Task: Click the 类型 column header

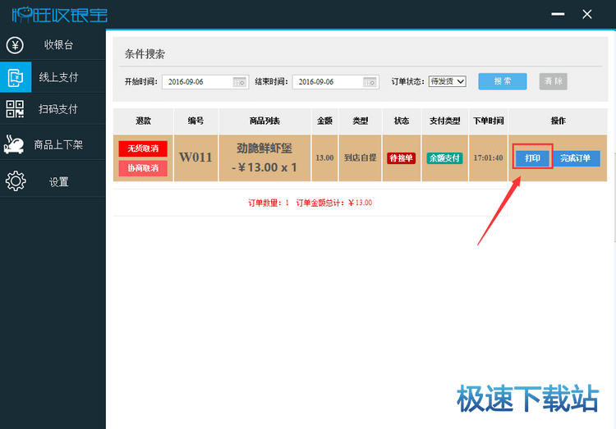Action: coord(360,121)
